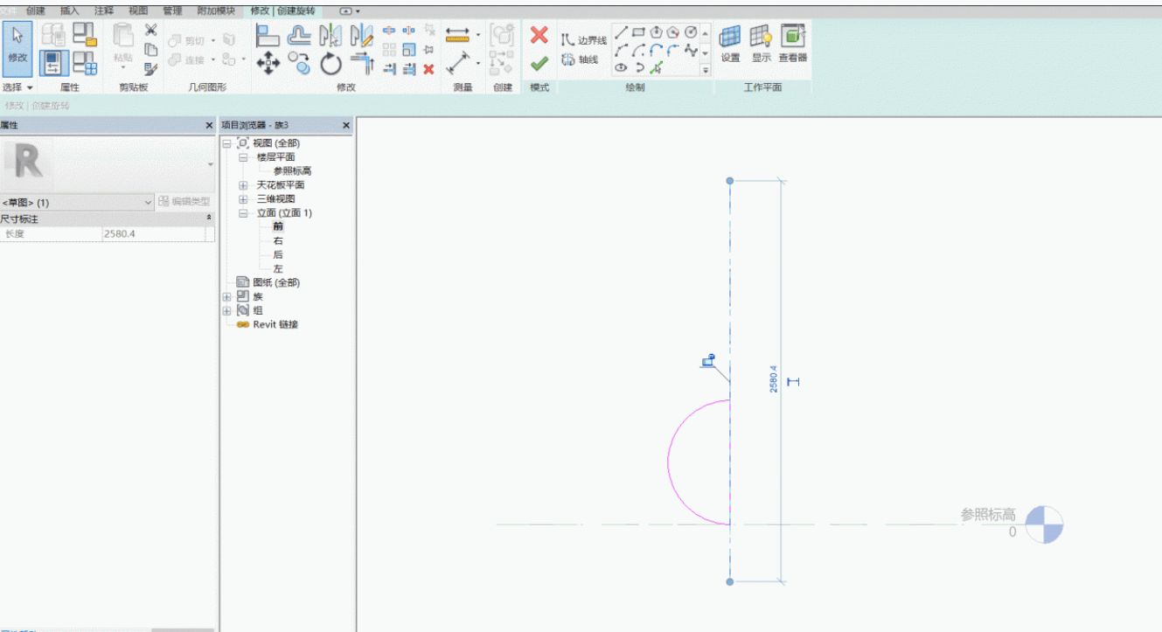Open the 右 elevation view in browser

pos(278,240)
